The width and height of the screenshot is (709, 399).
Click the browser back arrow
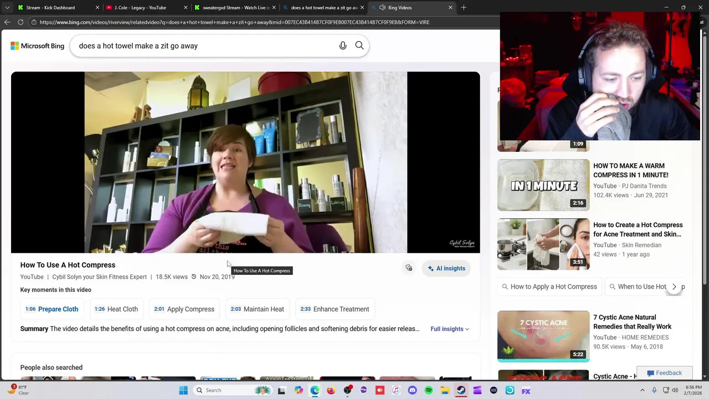click(7, 22)
